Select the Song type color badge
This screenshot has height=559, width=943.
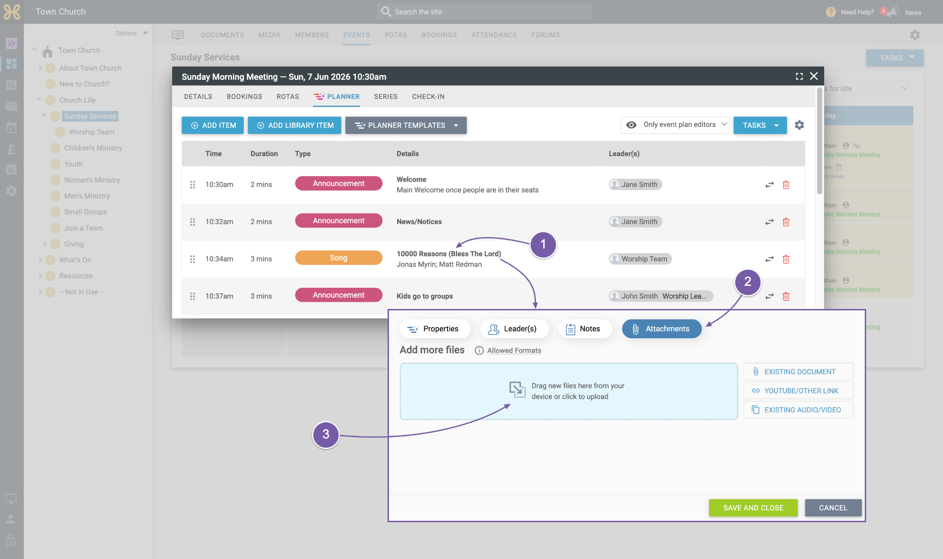339,258
